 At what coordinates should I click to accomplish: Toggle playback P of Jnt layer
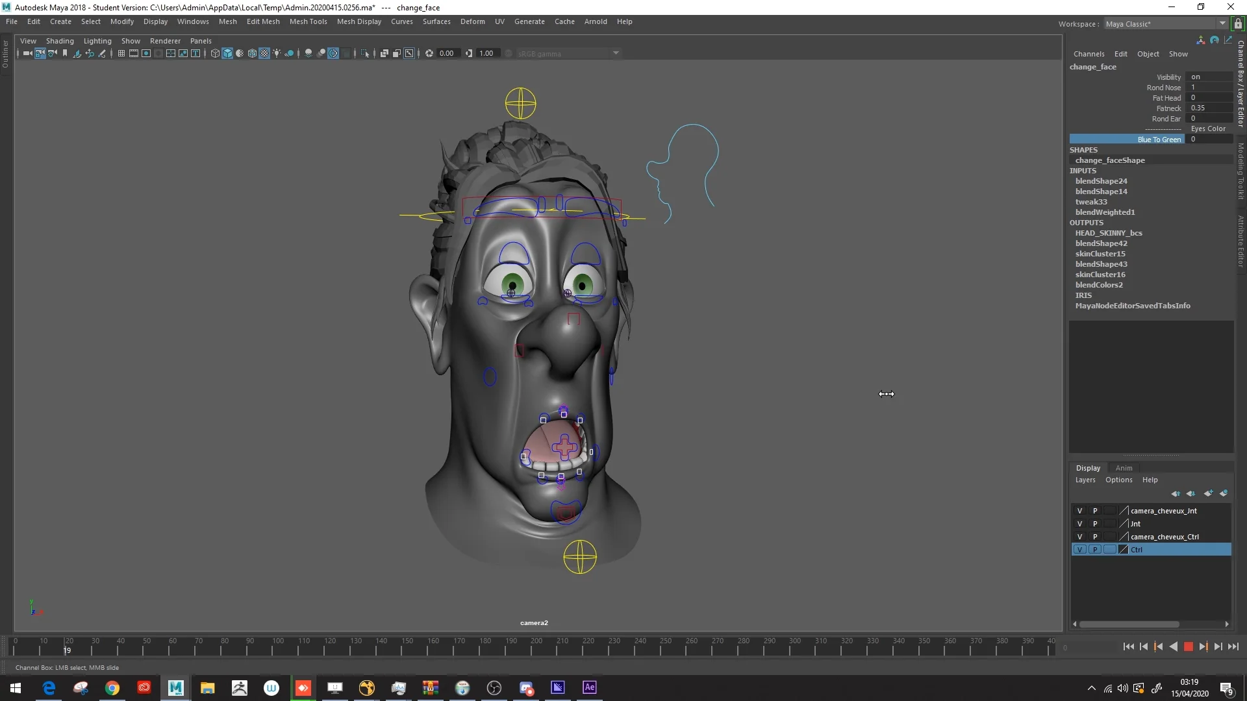tap(1095, 524)
